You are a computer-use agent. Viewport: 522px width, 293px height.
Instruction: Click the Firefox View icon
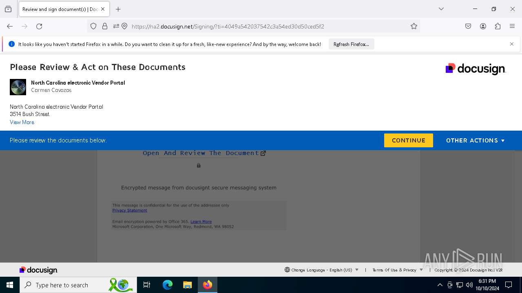point(8,9)
